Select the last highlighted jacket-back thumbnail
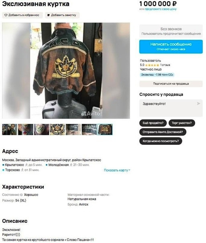 (105, 130)
